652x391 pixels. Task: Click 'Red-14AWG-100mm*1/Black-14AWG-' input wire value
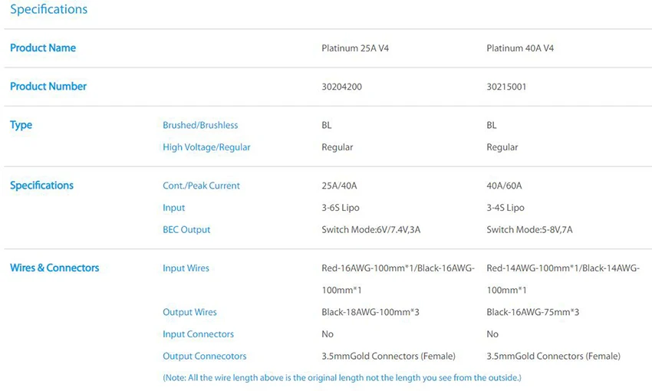pyautogui.click(x=563, y=268)
